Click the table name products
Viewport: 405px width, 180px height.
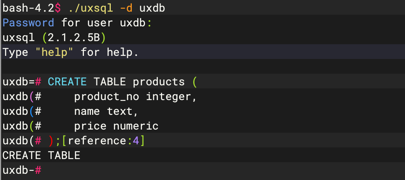point(159,82)
